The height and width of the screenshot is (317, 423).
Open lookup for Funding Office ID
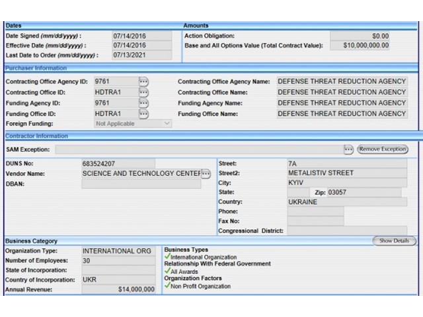(x=143, y=114)
